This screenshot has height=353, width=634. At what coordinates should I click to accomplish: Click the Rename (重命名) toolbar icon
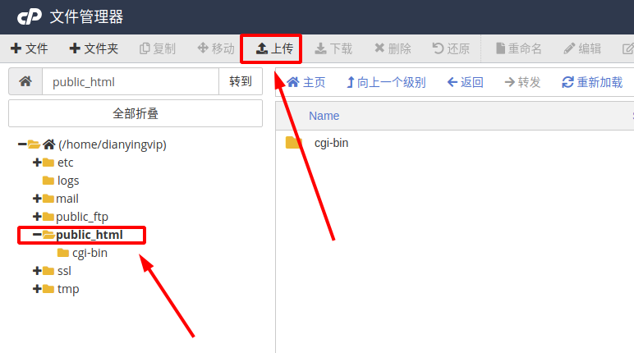tap(501, 48)
